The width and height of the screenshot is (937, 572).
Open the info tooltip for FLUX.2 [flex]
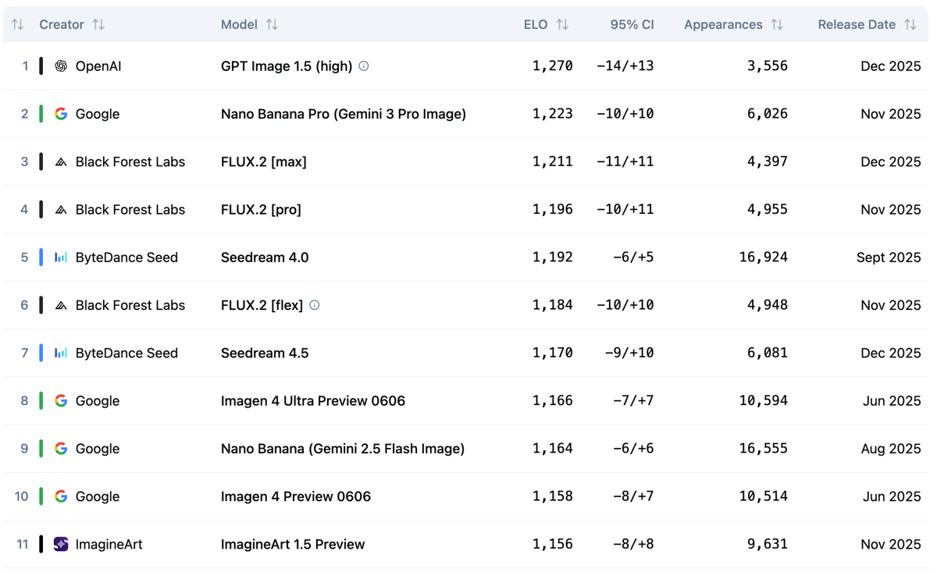[x=315, y=305]
